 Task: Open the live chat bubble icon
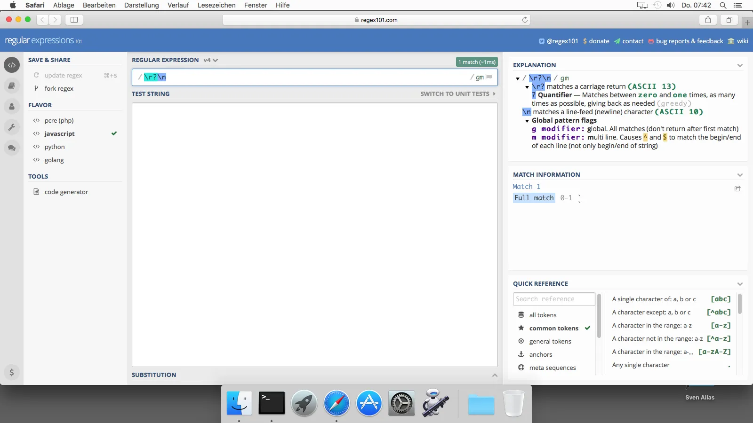(12, 148)
